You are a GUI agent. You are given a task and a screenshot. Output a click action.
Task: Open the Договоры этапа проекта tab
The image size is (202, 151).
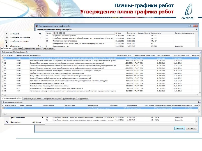tap(33, 49)
